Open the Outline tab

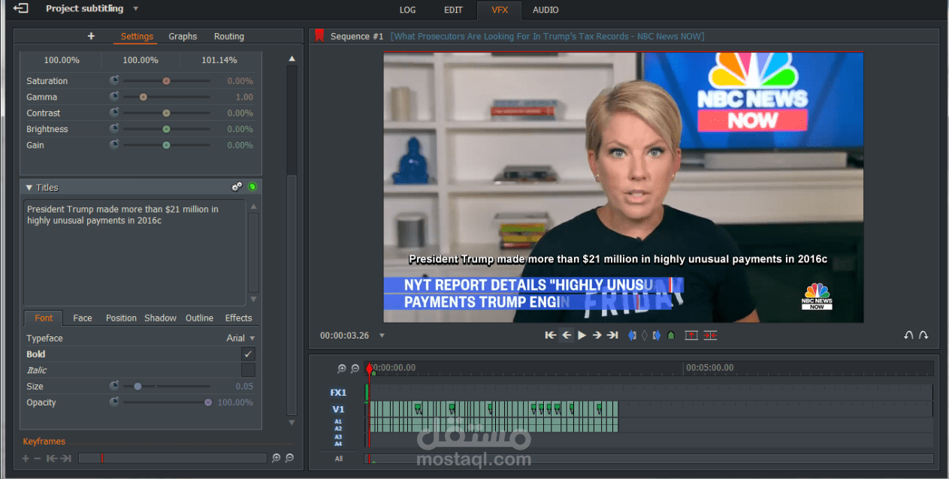[x=199, y=318]
